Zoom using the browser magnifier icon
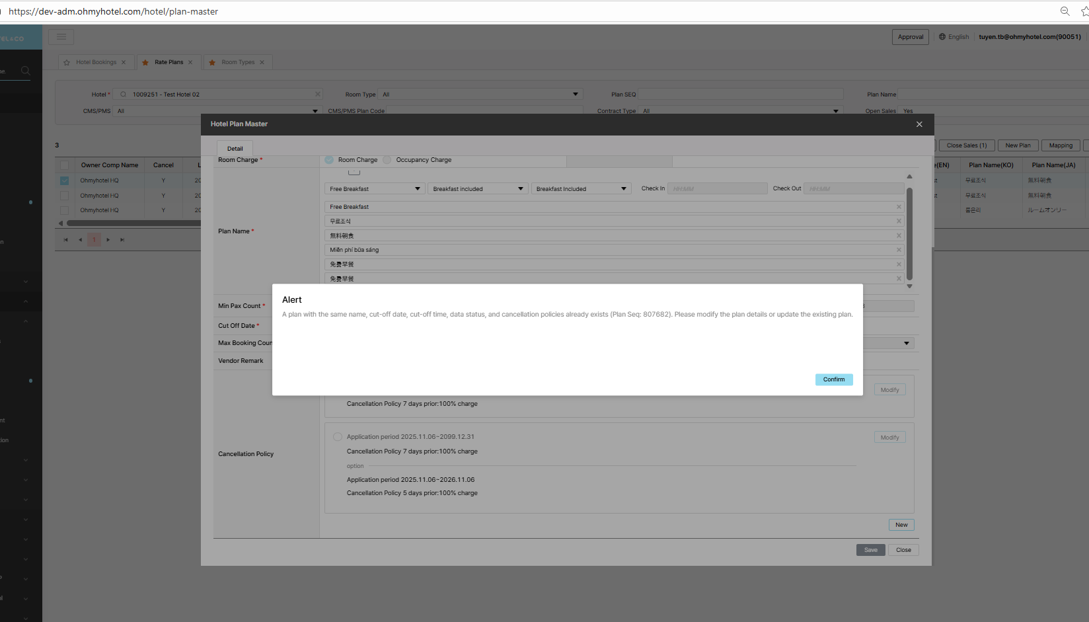 (1065, 11)
